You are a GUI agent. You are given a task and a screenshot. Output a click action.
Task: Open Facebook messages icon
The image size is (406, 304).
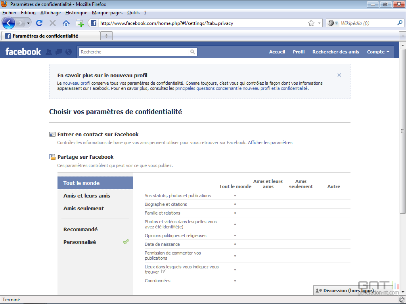[x=59, y=52]
